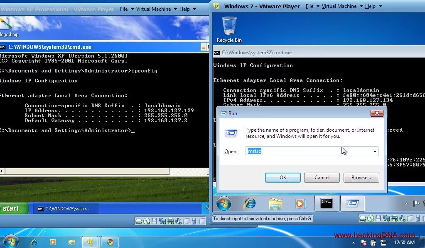Click CD/DVD device icon in XP VMware status bar
425x248 pixels.
[x=147, y=222]
